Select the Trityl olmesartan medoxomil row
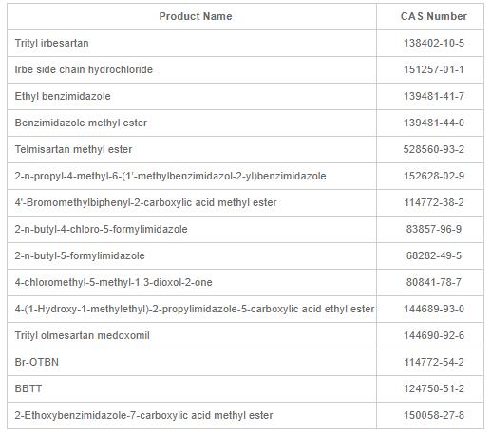The height and width of the screenshot is (434, 491). click(x=245, y=335)
